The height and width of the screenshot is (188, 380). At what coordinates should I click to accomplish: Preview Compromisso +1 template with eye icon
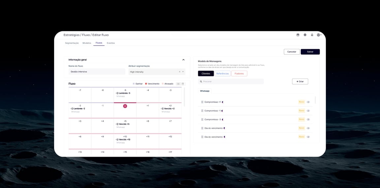(x=308, y=102)
